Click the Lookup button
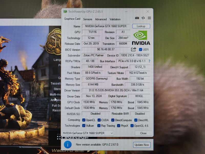This screenshot has height=154, width=205. [x=141, y=26]
